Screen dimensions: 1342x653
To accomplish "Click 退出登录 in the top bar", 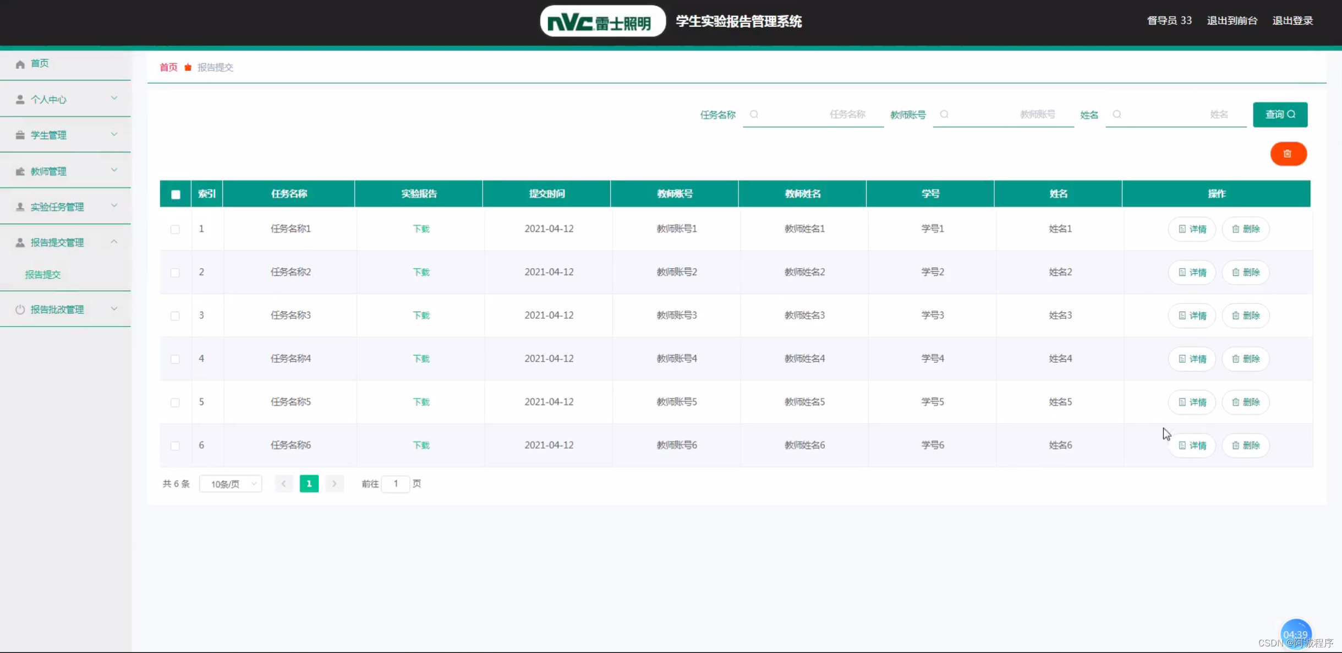I will tap(1292, 21).
